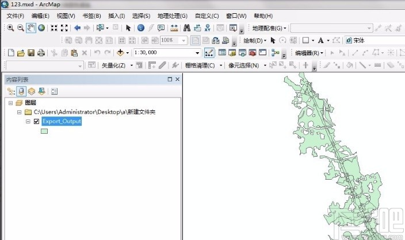Image resolution: width=405 pixels, height=240 pixels.
Task: Open the Search window icon
Action: 242,53
